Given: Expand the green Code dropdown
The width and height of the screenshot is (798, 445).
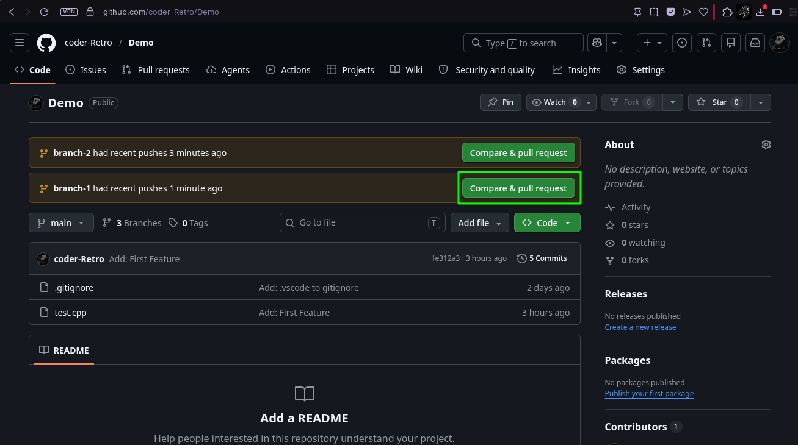Looking at the screenshot, I should point(547,222).
